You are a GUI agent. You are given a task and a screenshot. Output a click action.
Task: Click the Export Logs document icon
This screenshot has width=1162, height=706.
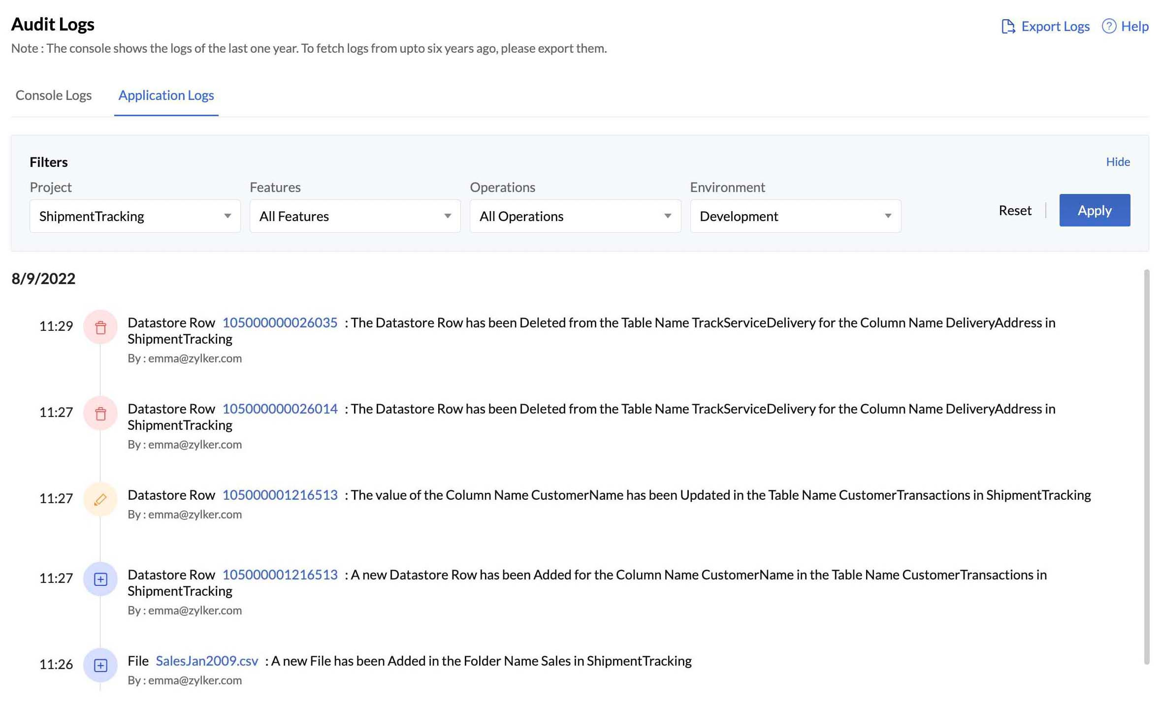(x=1008, y=26)
